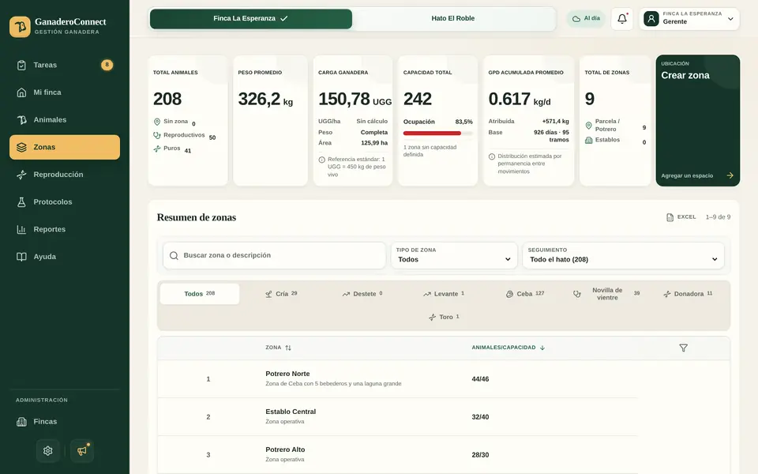Click the Al día sync status
The width and height of the screenshot is (758, 474).
tap(586, 19)
